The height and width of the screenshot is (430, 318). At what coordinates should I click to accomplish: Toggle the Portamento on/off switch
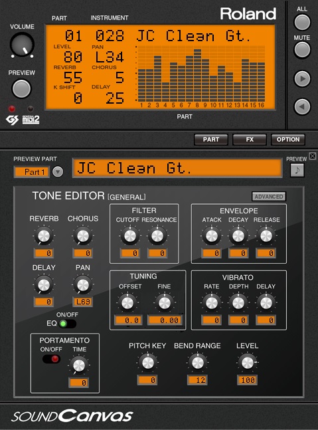[51, 359]
